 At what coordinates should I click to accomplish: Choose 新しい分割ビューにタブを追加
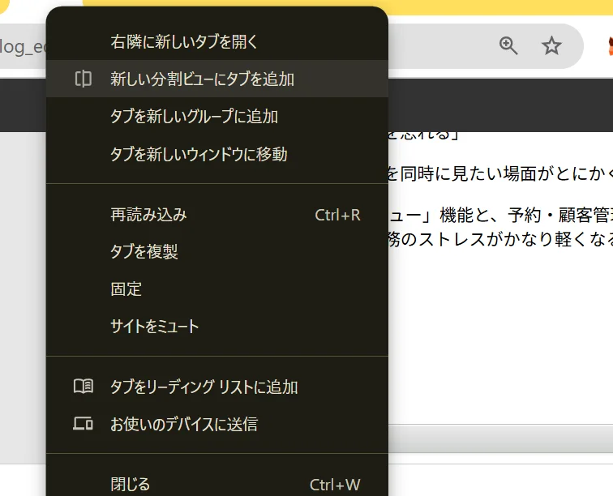coord(217,79)
